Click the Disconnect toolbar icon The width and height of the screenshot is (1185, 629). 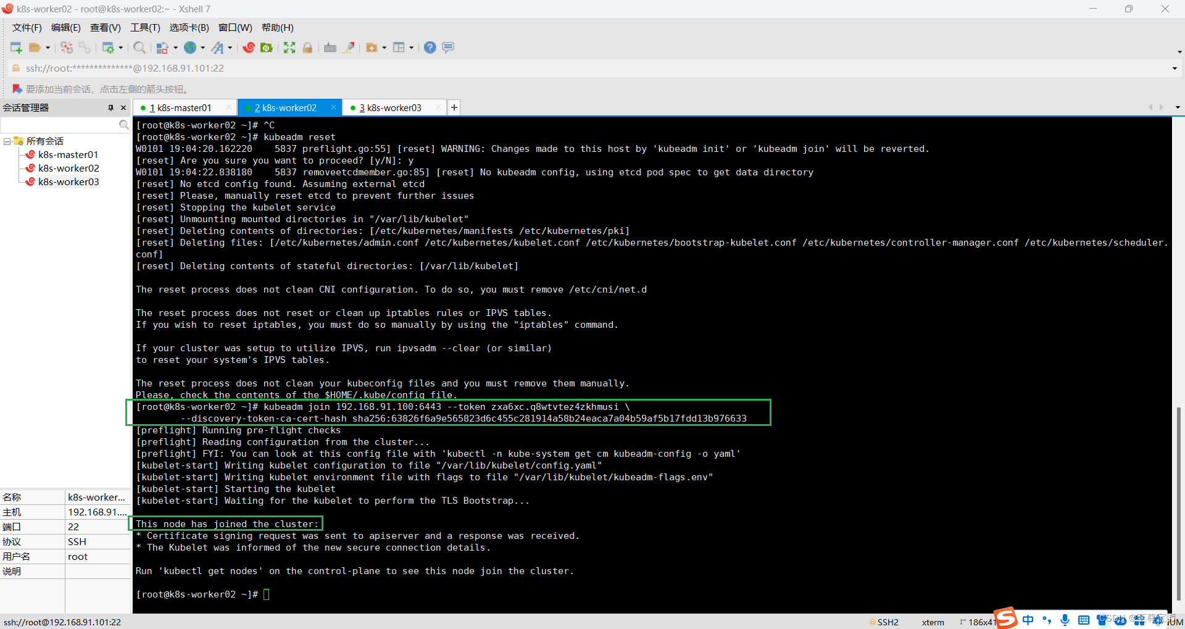[x=67, y=48]
